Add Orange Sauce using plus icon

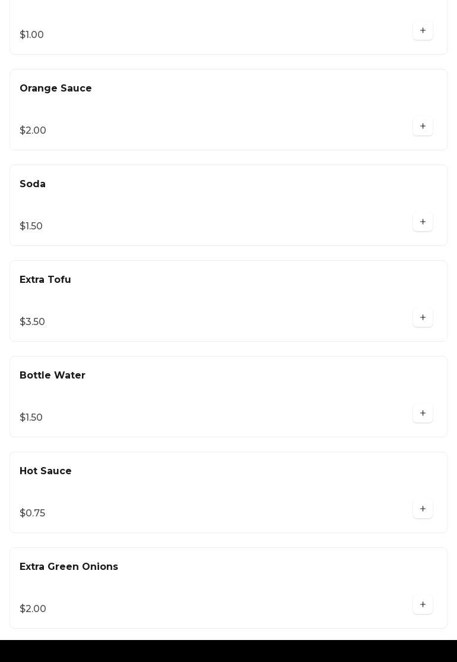point(423,127)
